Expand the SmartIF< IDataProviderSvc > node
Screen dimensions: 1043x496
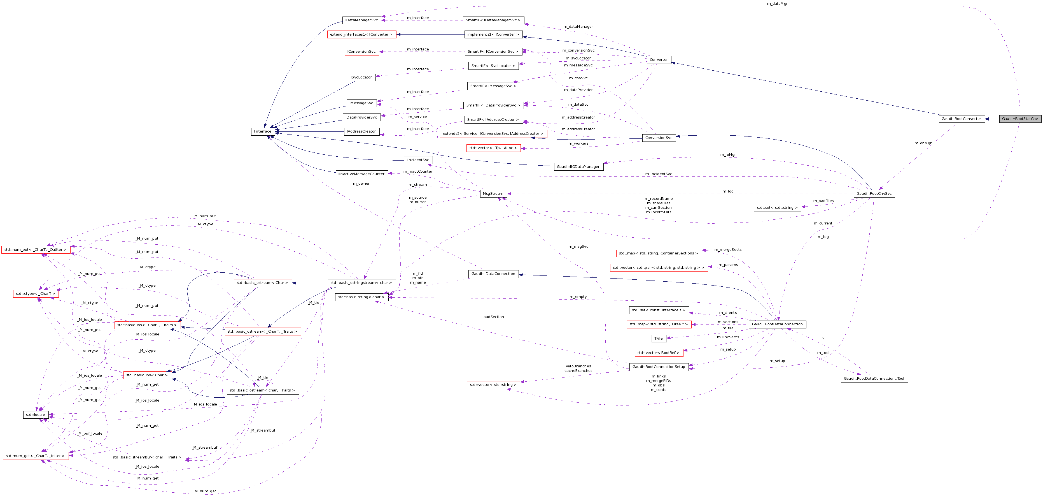(494, 105)
